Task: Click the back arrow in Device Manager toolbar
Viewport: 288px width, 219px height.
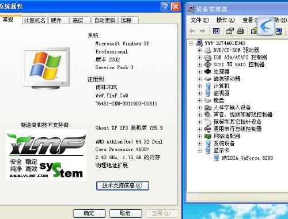Action: click(192, 31)
